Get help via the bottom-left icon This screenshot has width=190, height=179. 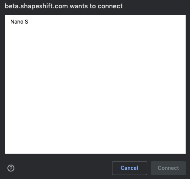(11, 168)
